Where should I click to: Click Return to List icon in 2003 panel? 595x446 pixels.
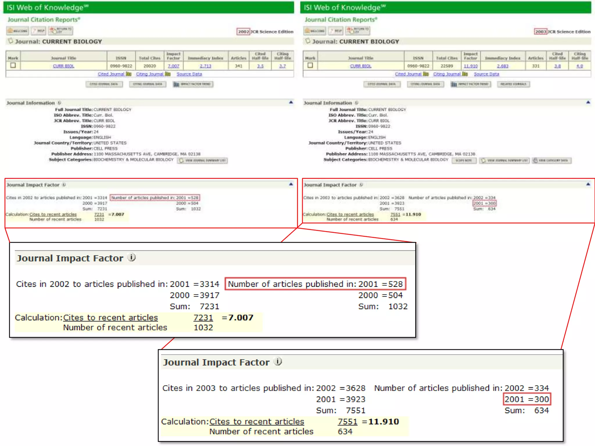(358, 30)
